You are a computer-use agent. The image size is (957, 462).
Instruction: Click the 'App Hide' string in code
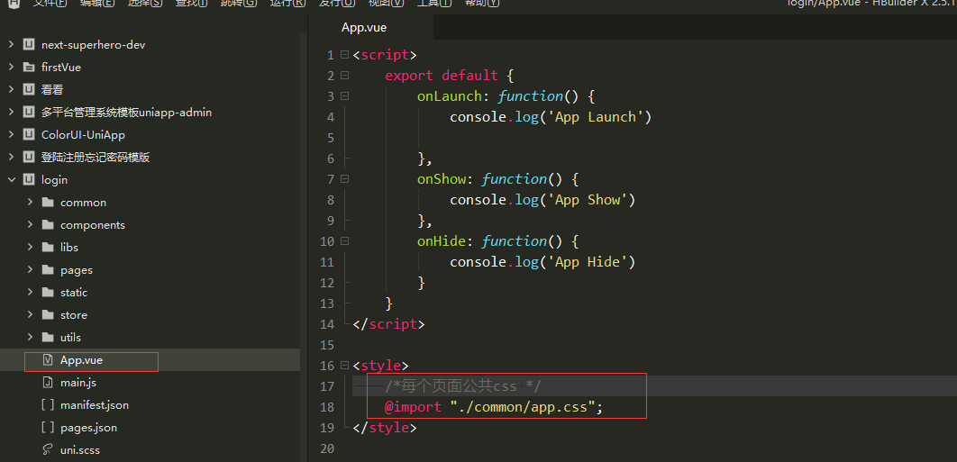[x=588, y=262]
